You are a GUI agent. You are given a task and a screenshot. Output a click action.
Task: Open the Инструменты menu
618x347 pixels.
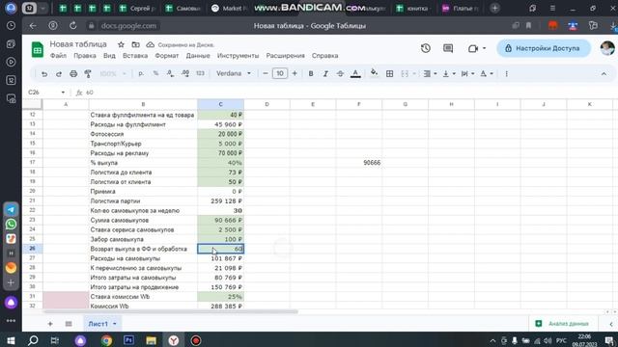(x=239, y=56)
